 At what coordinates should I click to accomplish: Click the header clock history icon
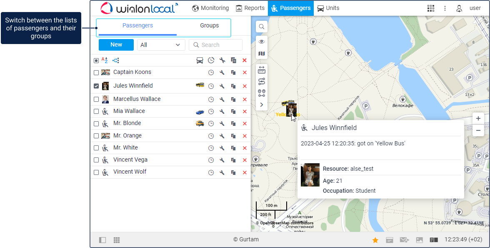[211, 61]
